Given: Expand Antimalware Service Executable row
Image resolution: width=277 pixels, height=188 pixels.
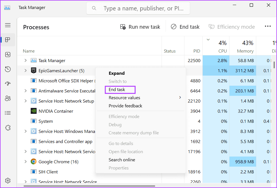Looking at the screenshot, I should coord(25,91).
